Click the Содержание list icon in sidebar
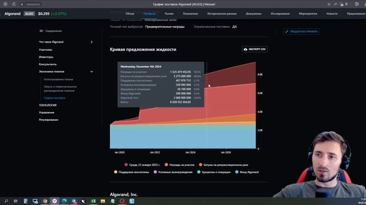Viewport: 366px width, 205px height. click(x=41, y=31)
